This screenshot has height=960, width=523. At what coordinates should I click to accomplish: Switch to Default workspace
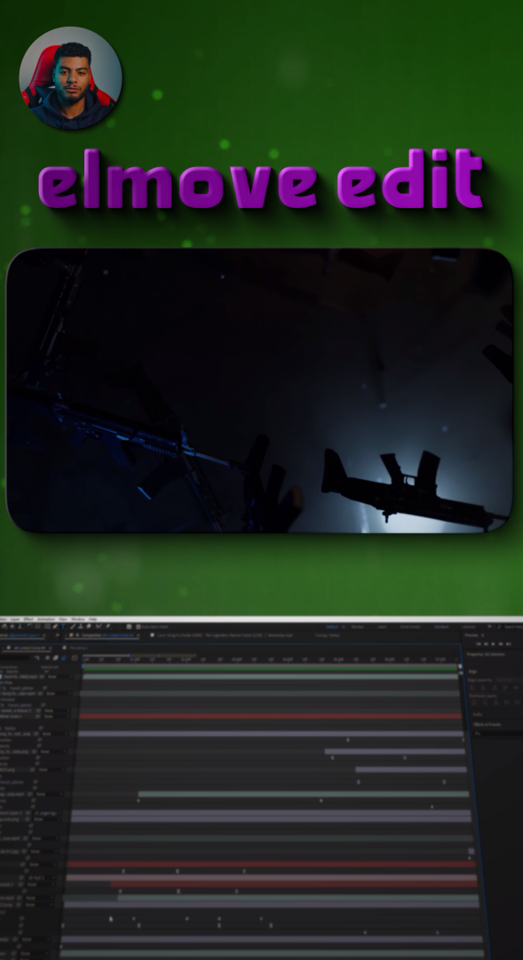(x=332, y=627)
